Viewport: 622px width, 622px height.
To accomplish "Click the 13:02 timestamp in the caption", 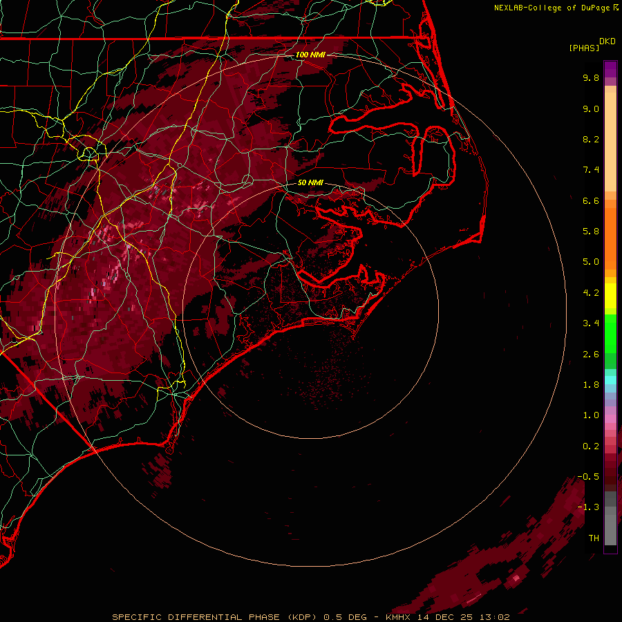I will point(494,617).
